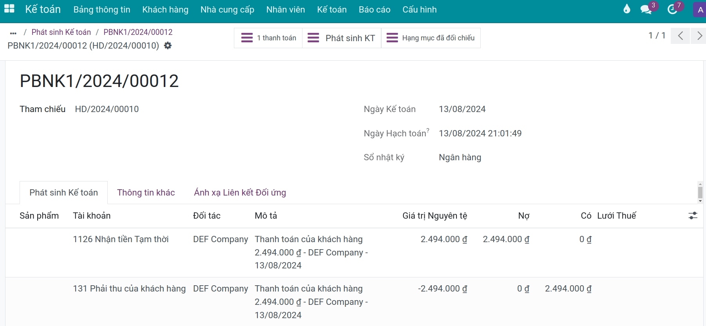Go to previous record arrow

681,36
